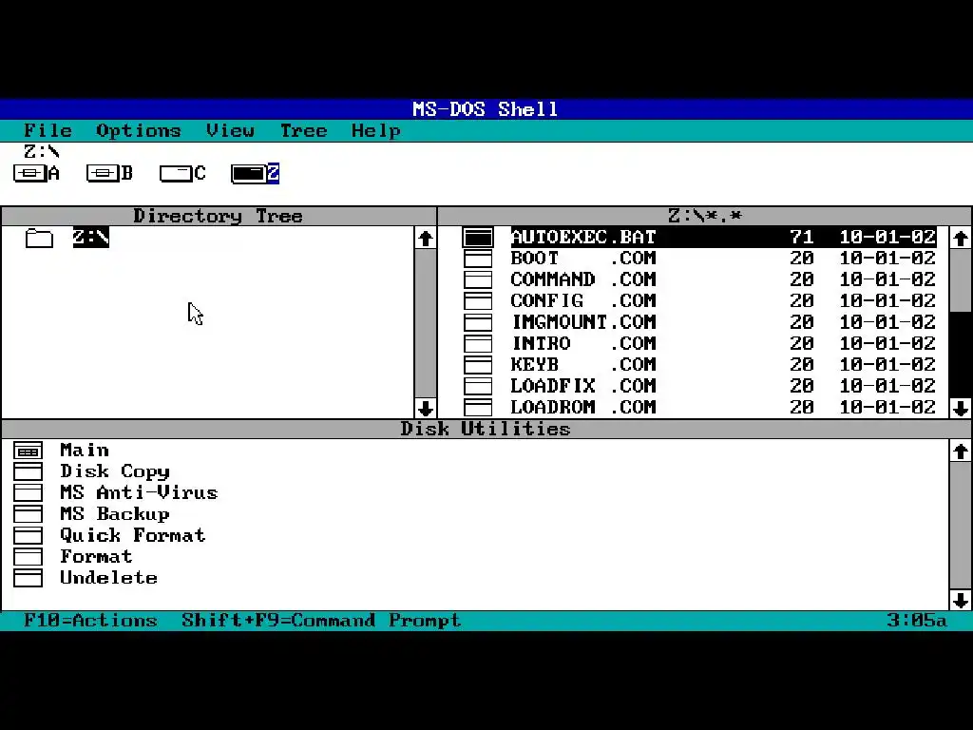Select the INTRO .COM file name
The image size is (973, 730).
point(583,343)
